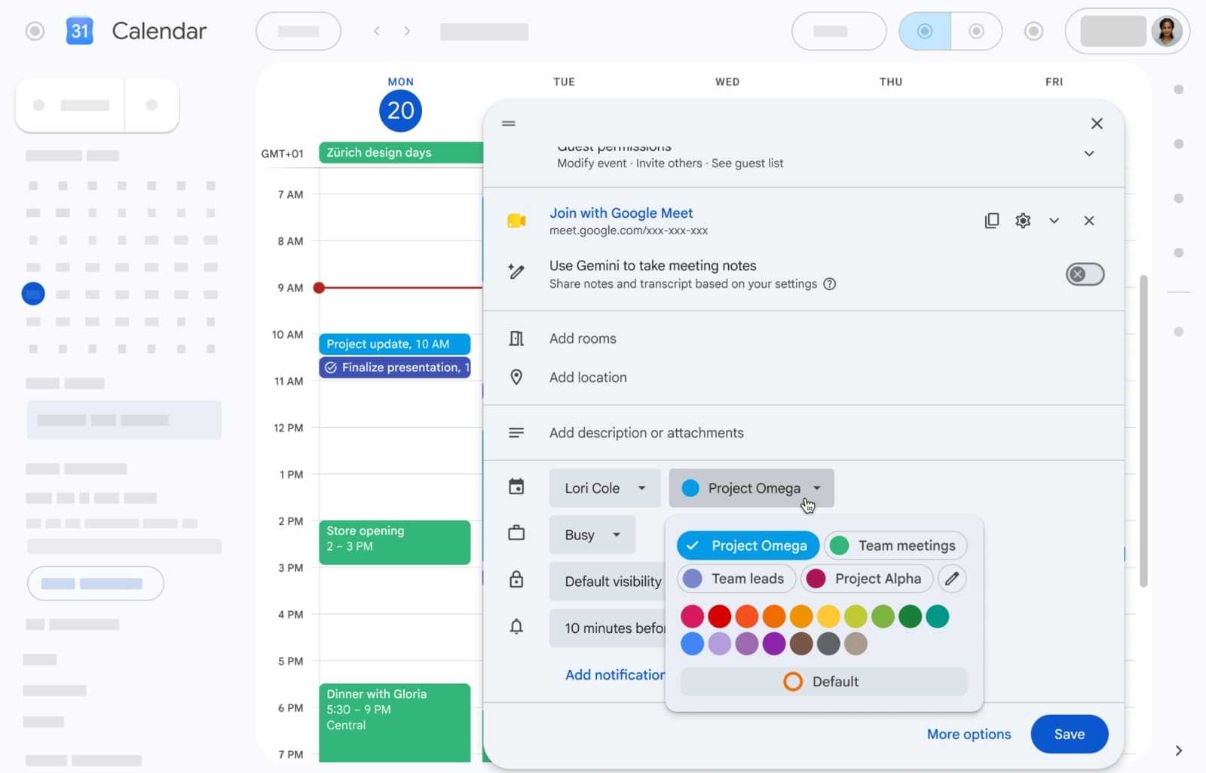Open the Dinner with Gloria event
Image resolution: width=1206 pixels, height=773 pixels.
[x=394, y=723]
